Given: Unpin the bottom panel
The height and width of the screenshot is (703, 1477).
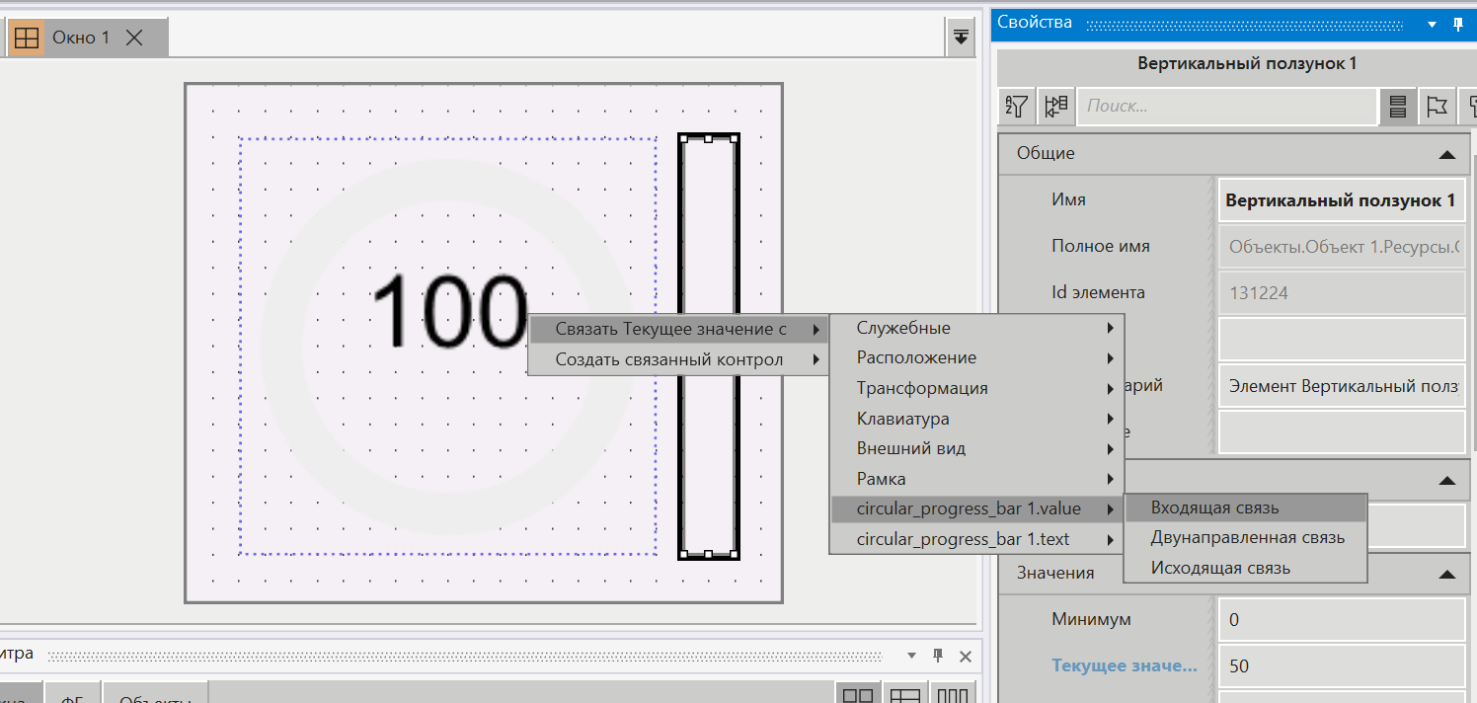Looking at the screenshot, I should (936, 656).
